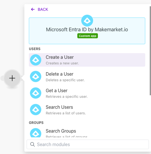Choose the Delete a User module
The image size is (151, 154).
87,76
